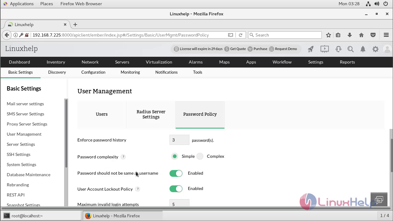Click the volume icon in top panel

[377, 4]
